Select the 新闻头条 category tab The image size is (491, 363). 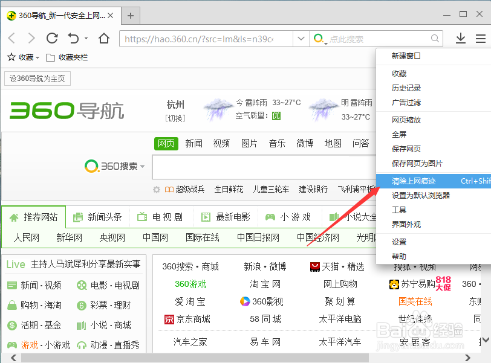point(97,217)
